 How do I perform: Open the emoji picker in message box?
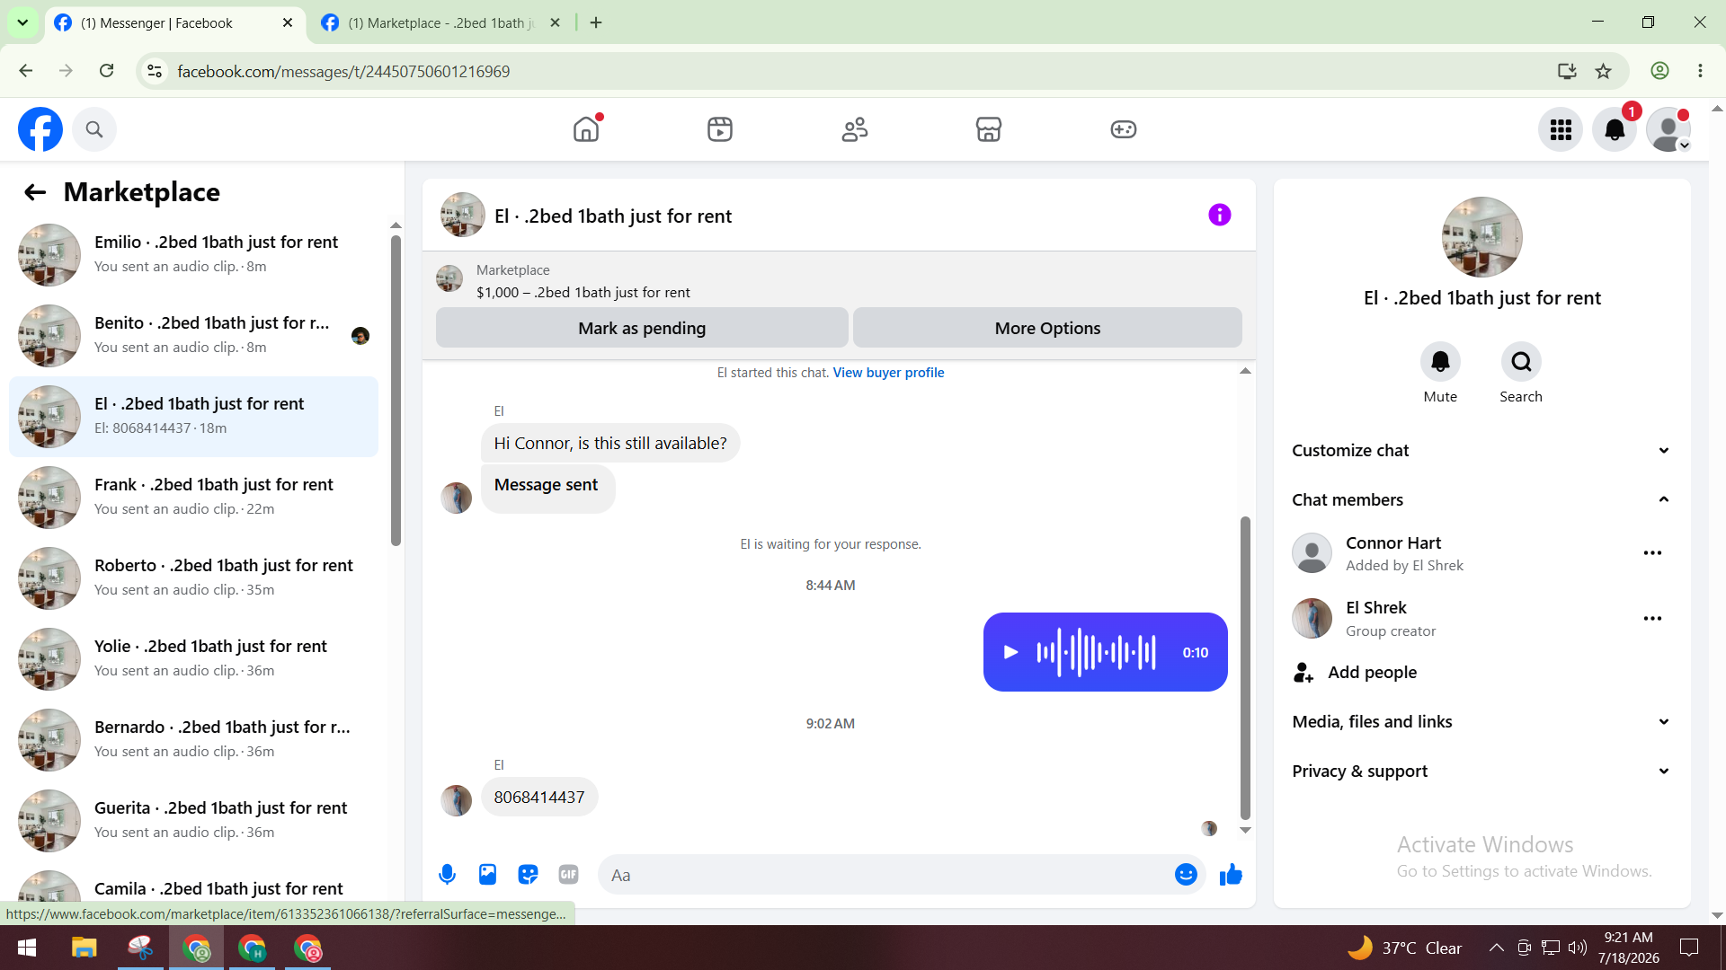[x=1186, y=875]
